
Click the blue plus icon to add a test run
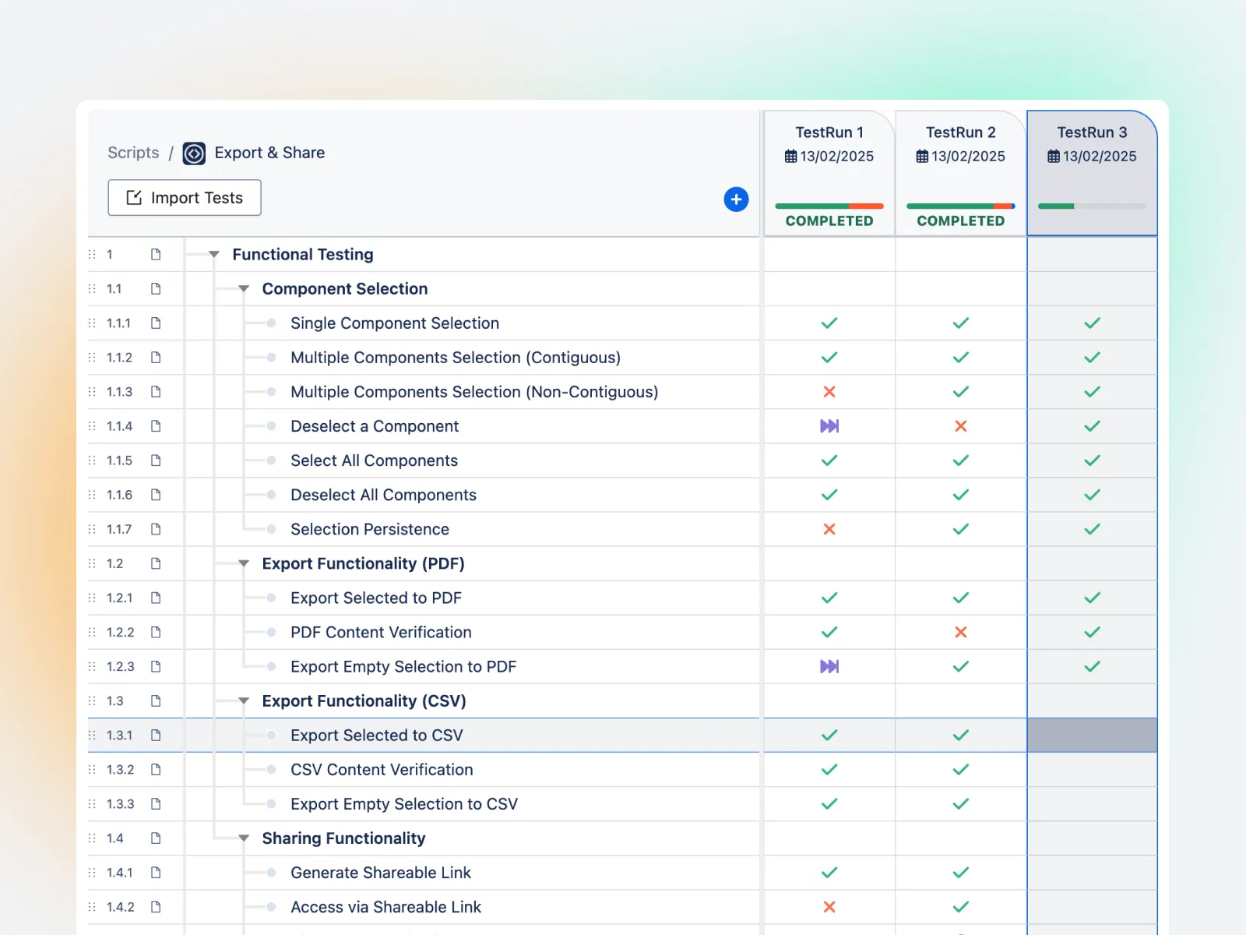[x=736, y=199]
